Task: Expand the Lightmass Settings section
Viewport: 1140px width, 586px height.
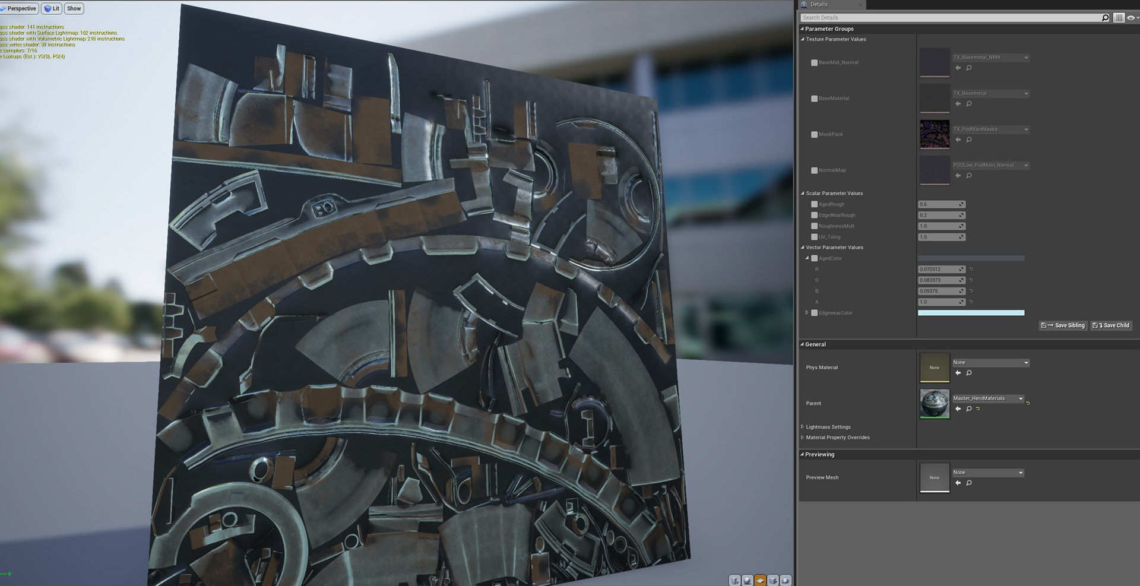Action: (x=802, y=427)
